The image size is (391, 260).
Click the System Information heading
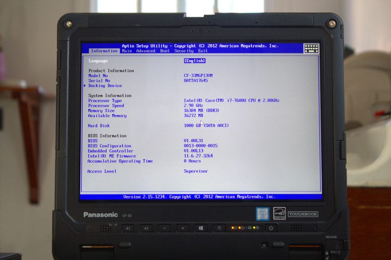coord(109,96)
